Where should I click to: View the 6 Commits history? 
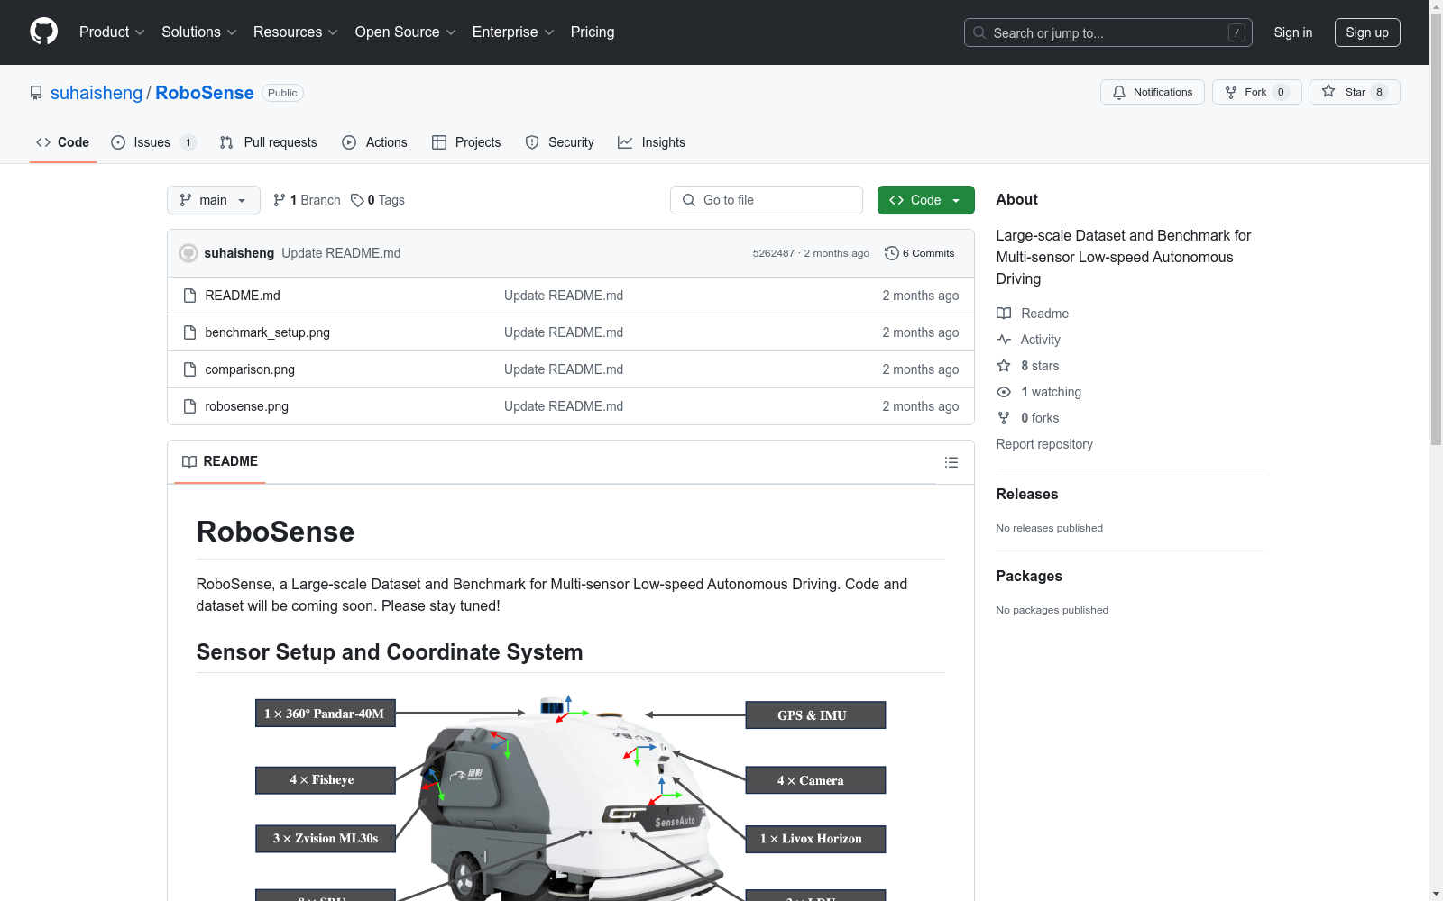click(919, 253)
